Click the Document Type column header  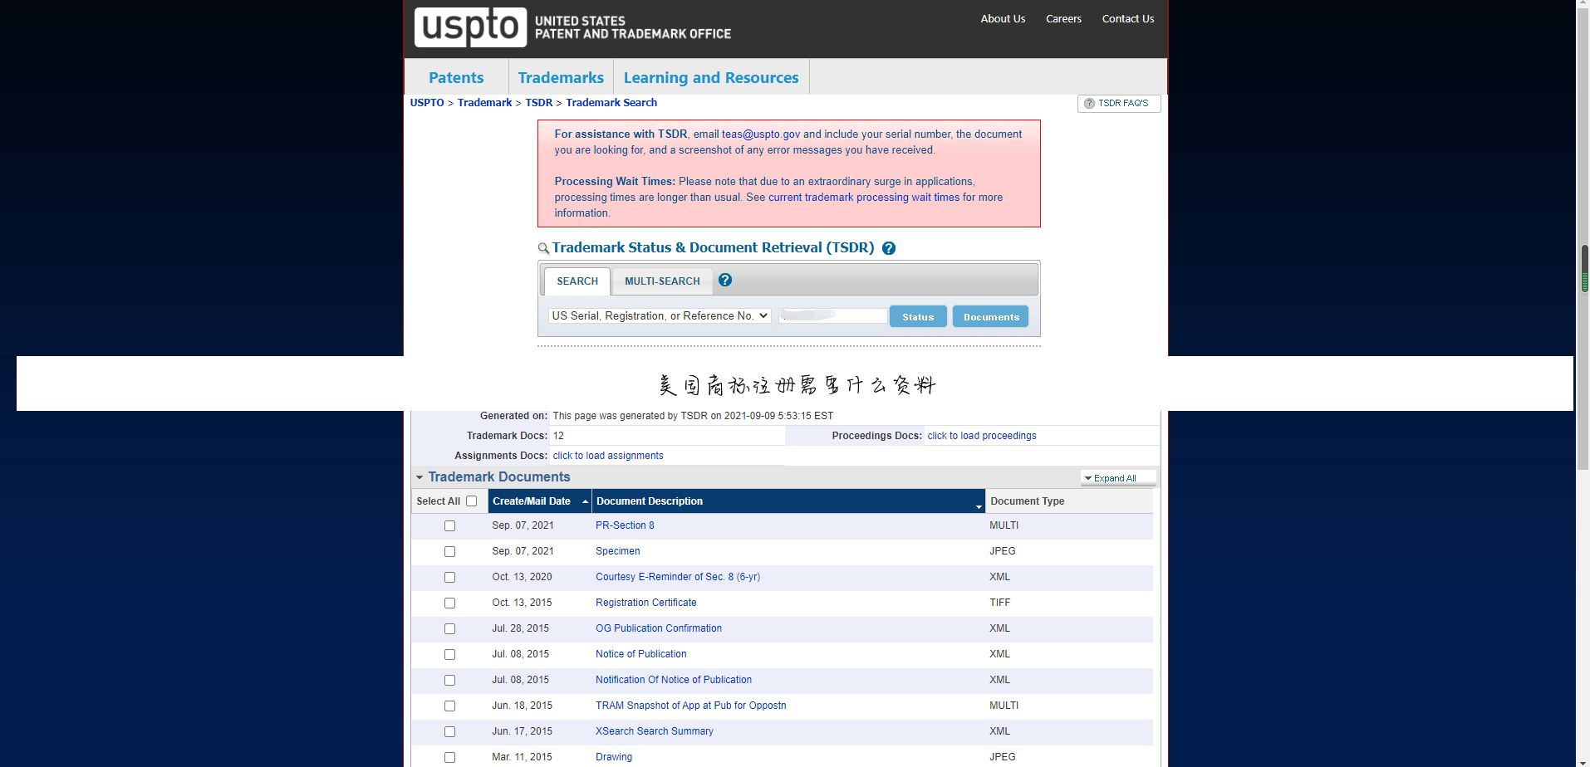(x=1068, y=501)
